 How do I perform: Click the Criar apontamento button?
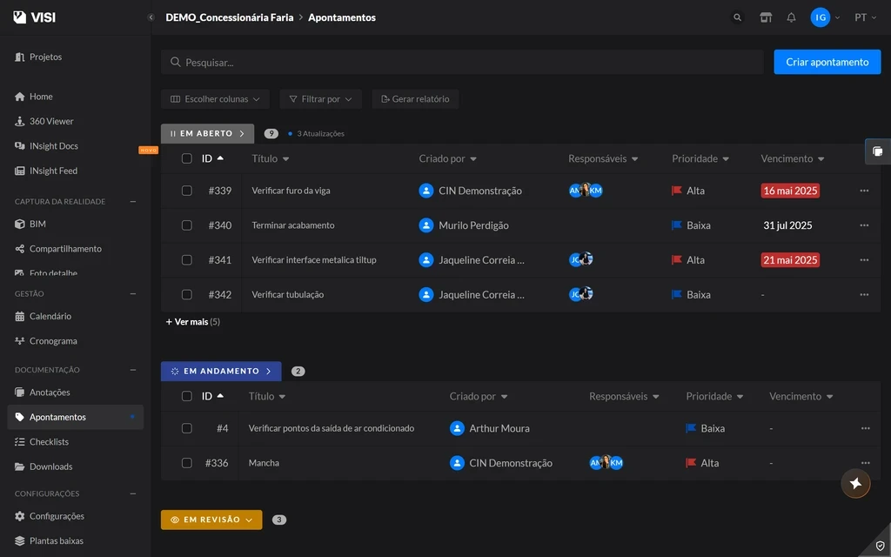[827, 62]
